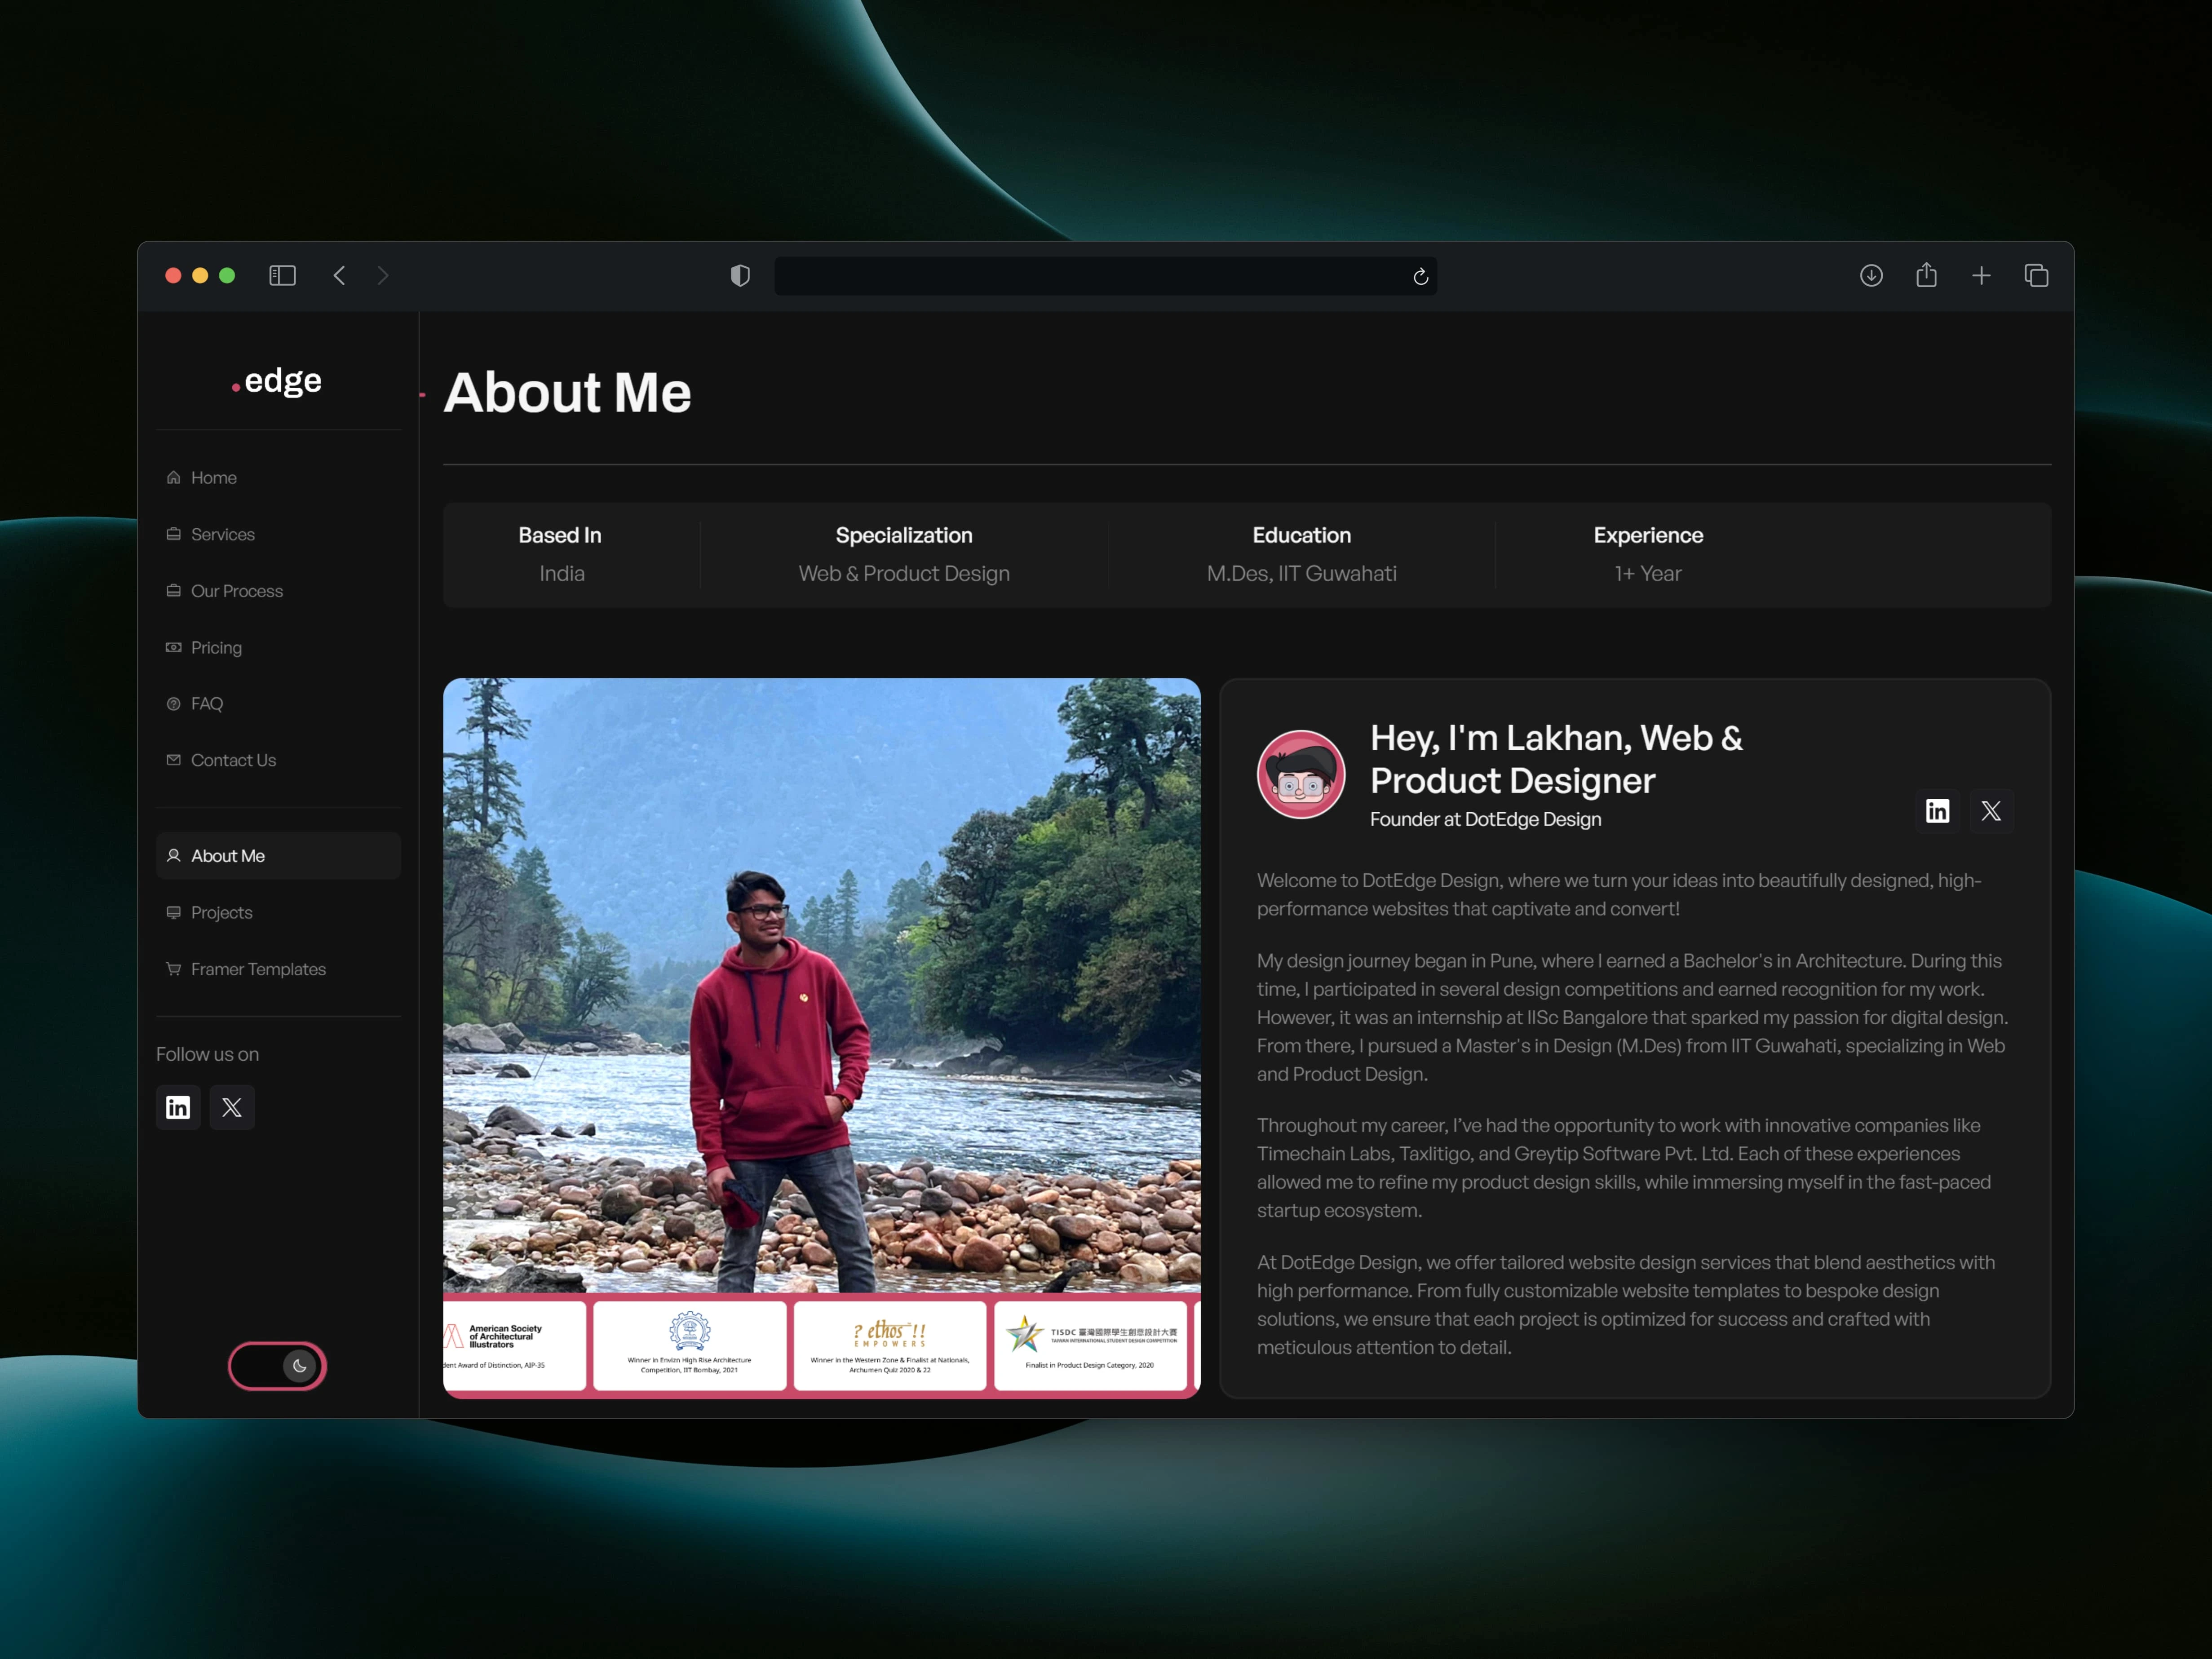This screenshot has height=1659, width=2212.
Task: Go back using browser back arrow
Action: pos(340,275)
